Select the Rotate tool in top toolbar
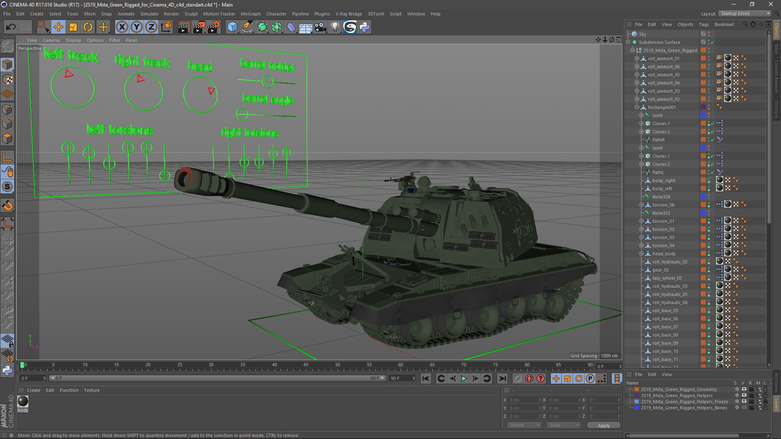The width and height of the screenshot is (781, 439). click(x=88, y=27)
